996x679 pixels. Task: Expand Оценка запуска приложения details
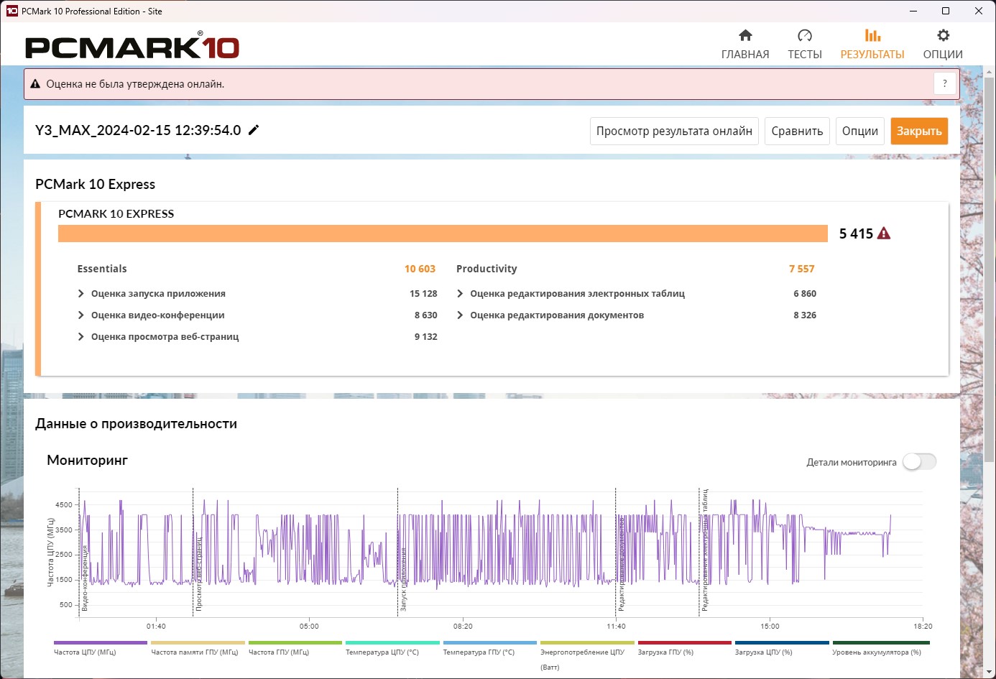80,293
